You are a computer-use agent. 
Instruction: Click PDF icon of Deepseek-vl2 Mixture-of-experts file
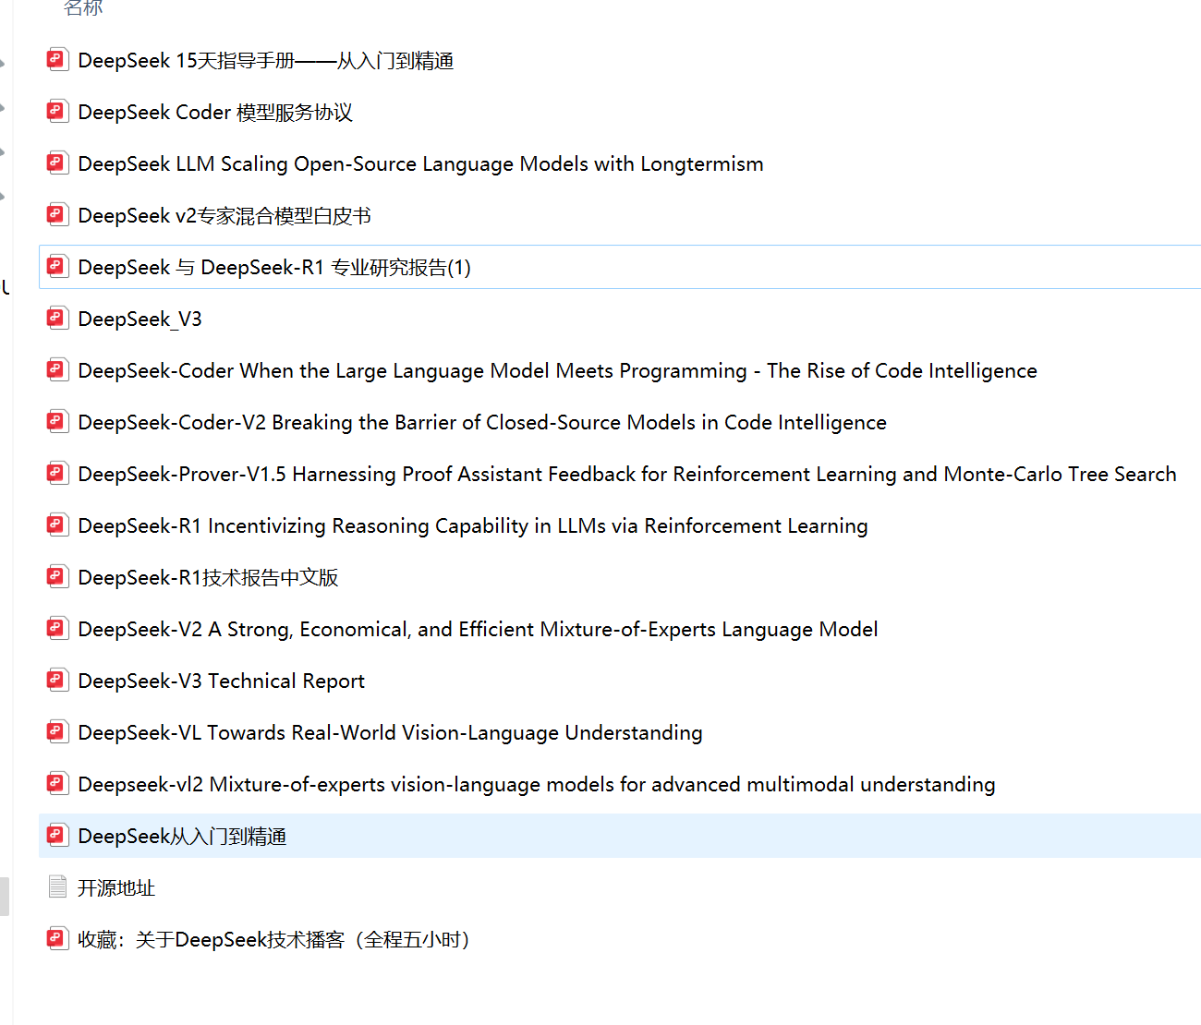click(x=57, y=784)
